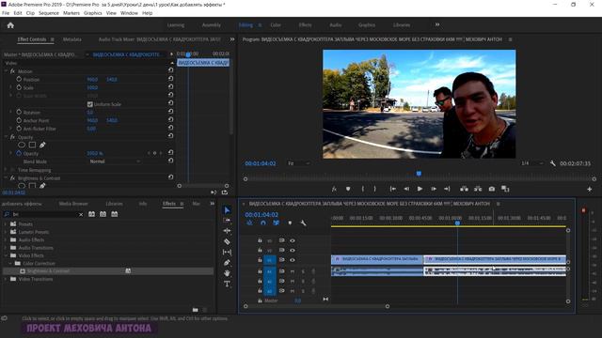The width and height of the screenshot is (602, 338).
Task: Open the Fit zoom level dropdown
Action: tap(298, 163)
